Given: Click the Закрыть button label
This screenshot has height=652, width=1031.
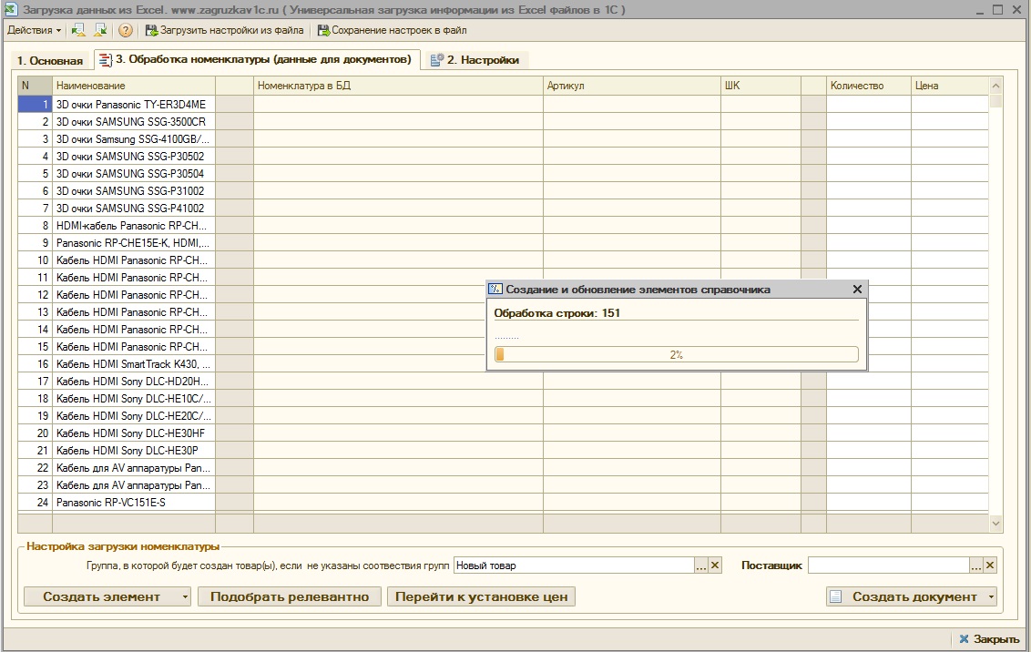Looking at the screenshot, I should pyautogui.click(x=996, y=639).
